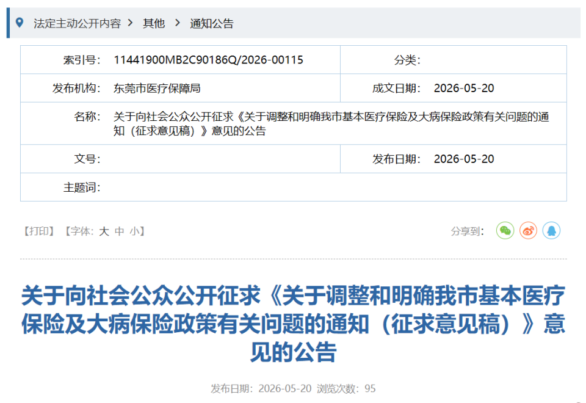This screenshot has width=586, height=403.
Task: Click chevron after 其他 breadcrumb
Action: click(178, 23)
